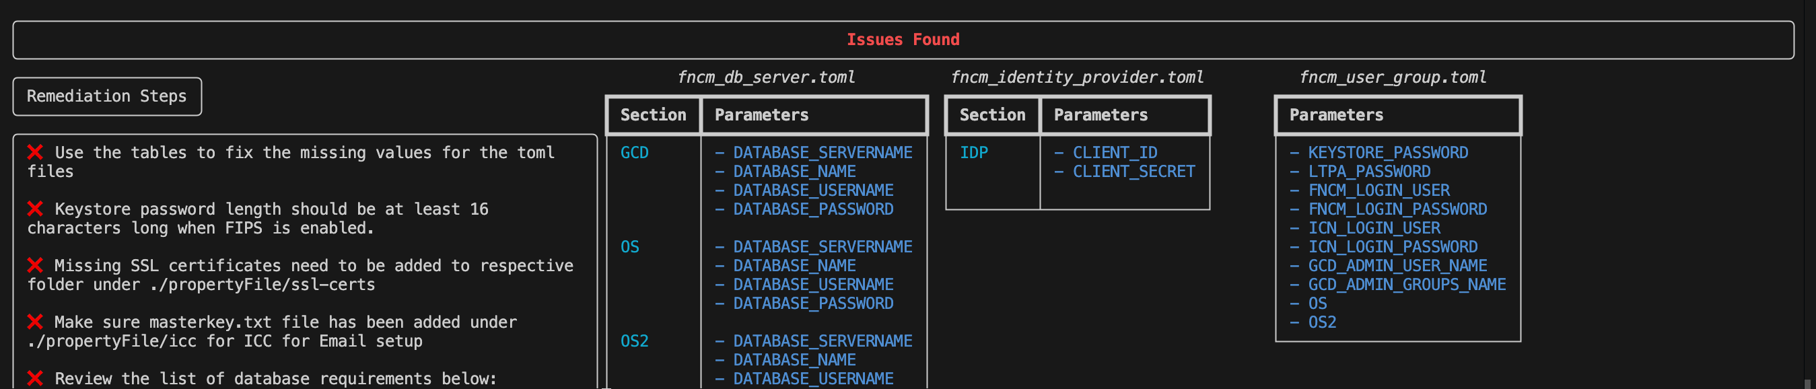Click DATABASE_USERNAME in the OS row
Image resolution: width=1816 pixels, height=389 pixels.
814,285
